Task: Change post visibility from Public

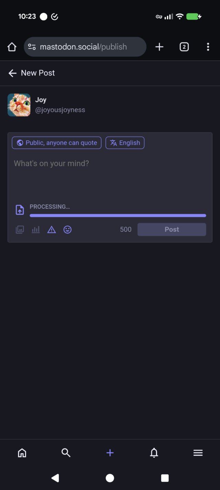Action: tap(56, 143)
